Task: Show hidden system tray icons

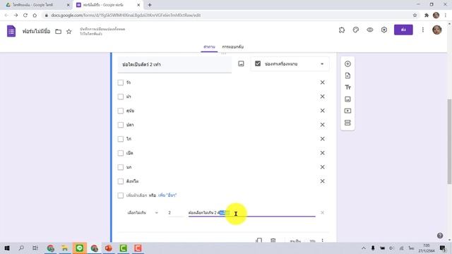Action: [364, 248]
